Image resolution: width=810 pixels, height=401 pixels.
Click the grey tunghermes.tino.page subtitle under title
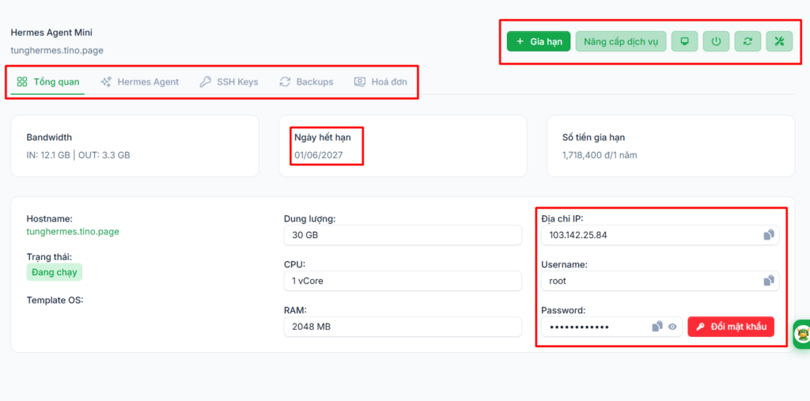[x=57, y=51]
